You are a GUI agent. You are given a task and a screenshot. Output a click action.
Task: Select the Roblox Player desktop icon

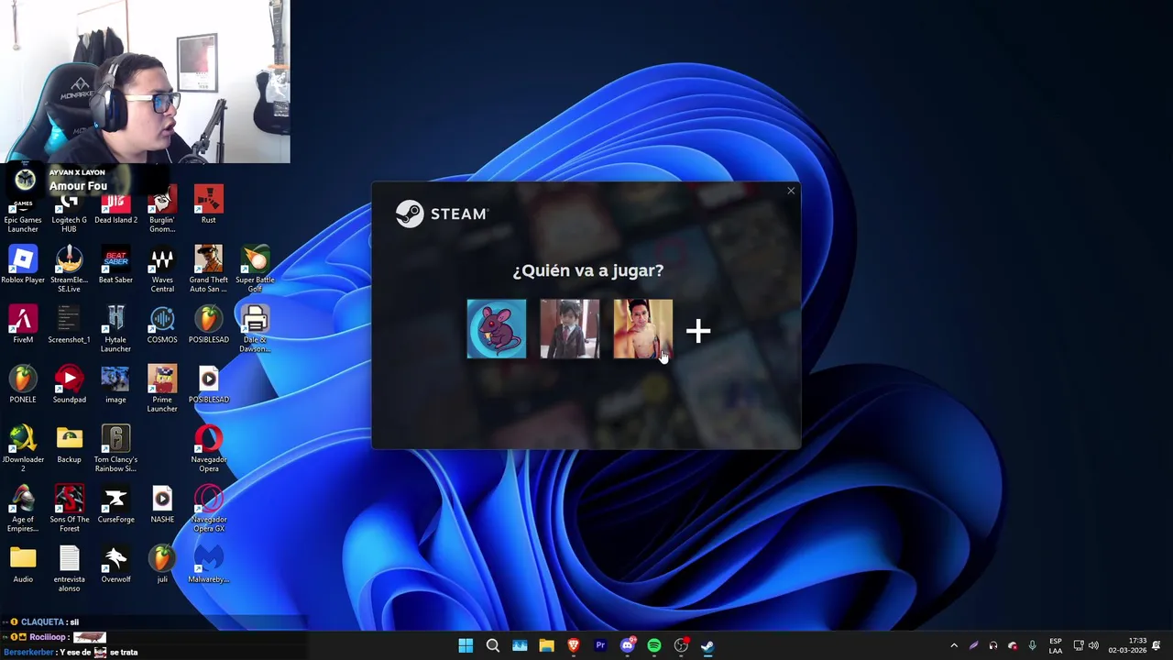pos(23,265)
